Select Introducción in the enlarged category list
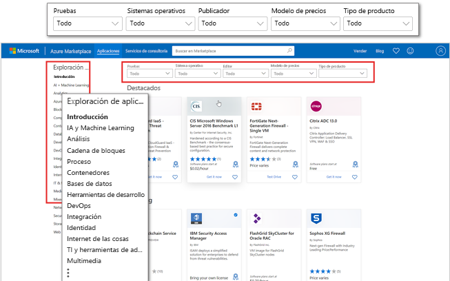450x281 pixels. 88,117
